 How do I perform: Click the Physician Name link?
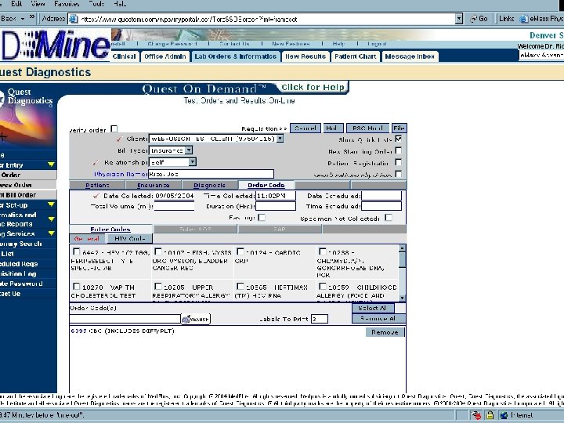pos(120,174)
